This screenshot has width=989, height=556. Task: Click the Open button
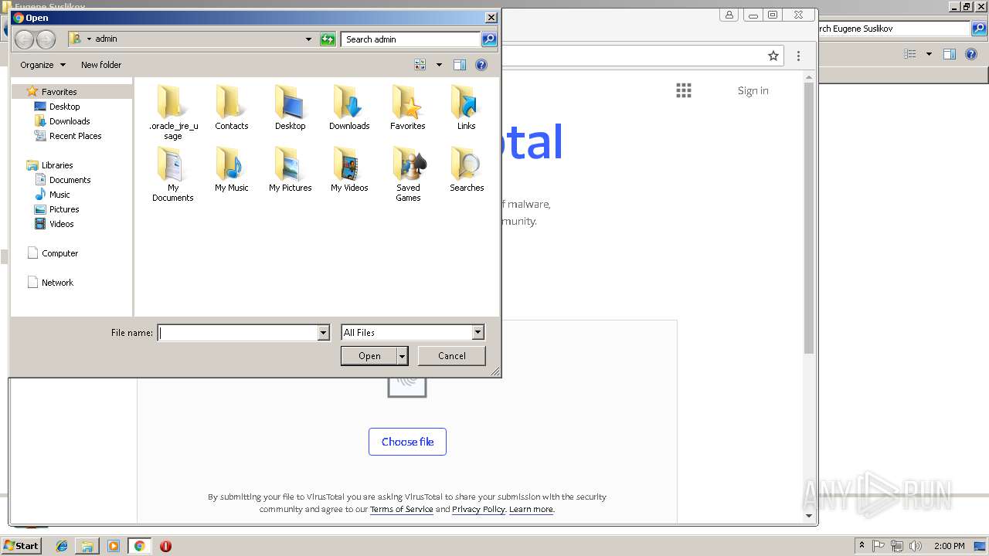[369, 356]
